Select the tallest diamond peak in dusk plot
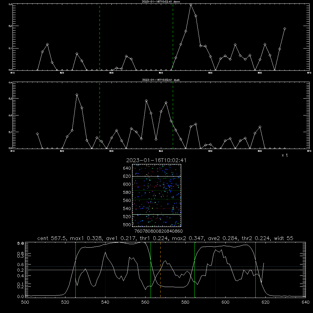Screen dimensions: 313x313 tap(77, 95)
